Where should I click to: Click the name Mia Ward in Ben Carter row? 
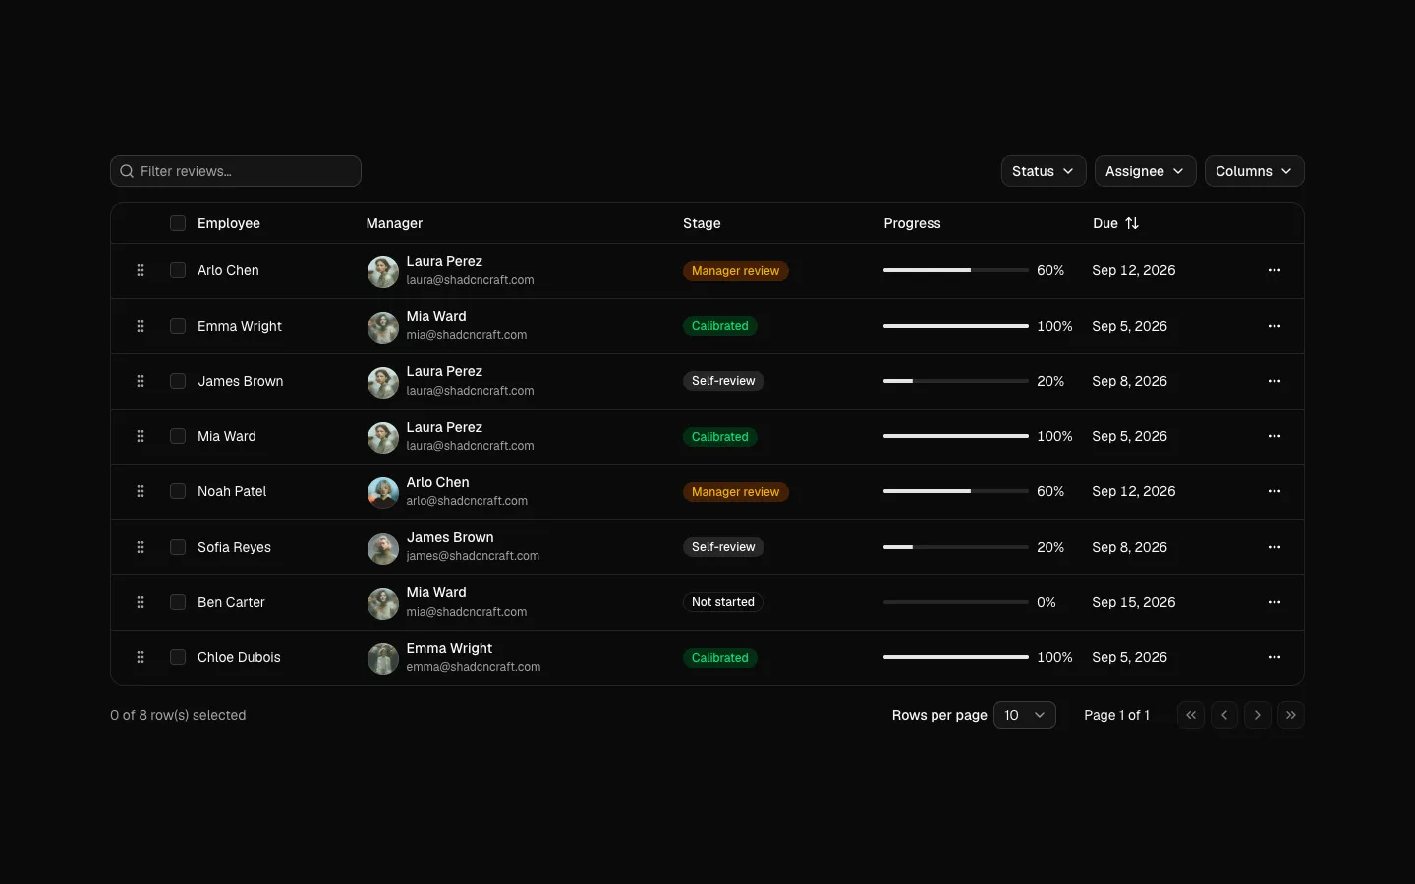pyautogui.click(x=436, y=592)
